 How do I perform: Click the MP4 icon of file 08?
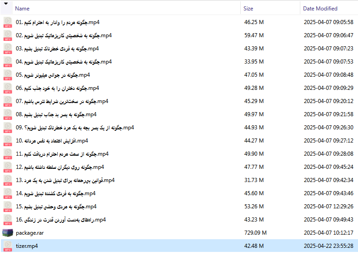click(8, 114)
